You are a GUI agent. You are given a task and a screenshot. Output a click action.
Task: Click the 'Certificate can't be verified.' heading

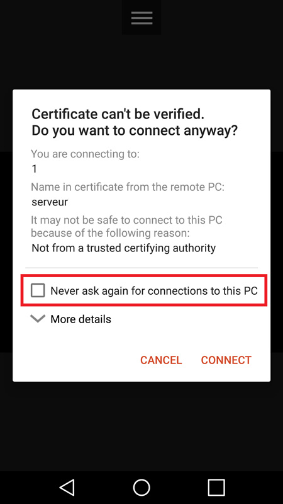pyautogui.click(x=118, y=114)
